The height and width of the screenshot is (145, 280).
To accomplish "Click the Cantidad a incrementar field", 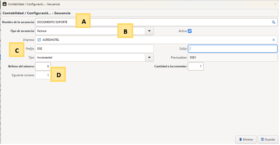I will (x=196, y=66).
